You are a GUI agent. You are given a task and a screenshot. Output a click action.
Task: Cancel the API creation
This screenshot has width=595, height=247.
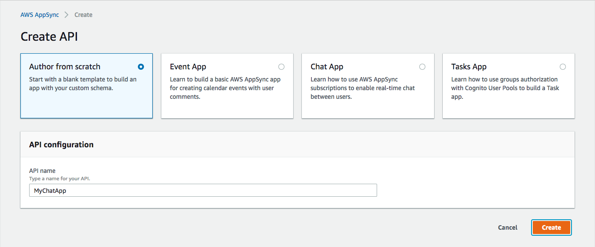click(508, 227)
